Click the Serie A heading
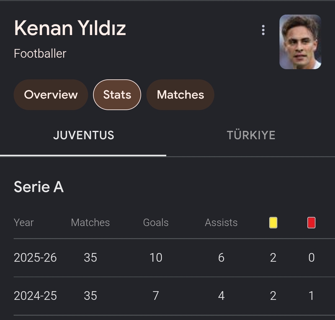The width and height of the screenshot is (335, 320). pos(39,187)
